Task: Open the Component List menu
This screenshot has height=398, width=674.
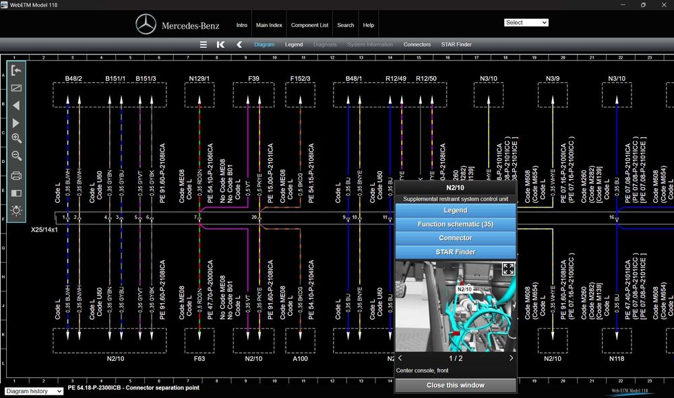Action: coord(309,26)
